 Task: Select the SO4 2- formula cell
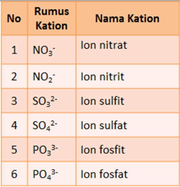(x=52, y=125)
